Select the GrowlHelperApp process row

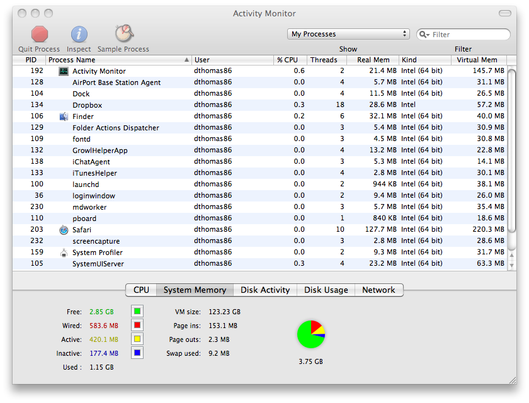(259, 150)
